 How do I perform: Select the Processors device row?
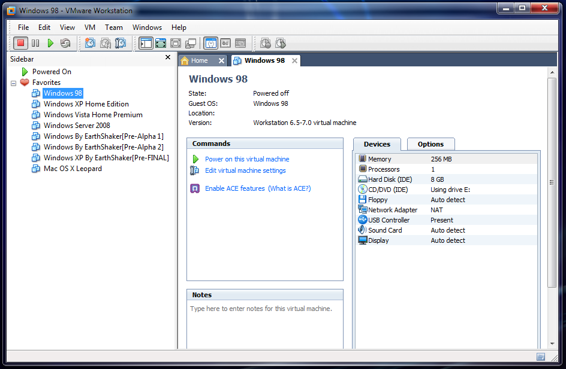click(447, 169)
